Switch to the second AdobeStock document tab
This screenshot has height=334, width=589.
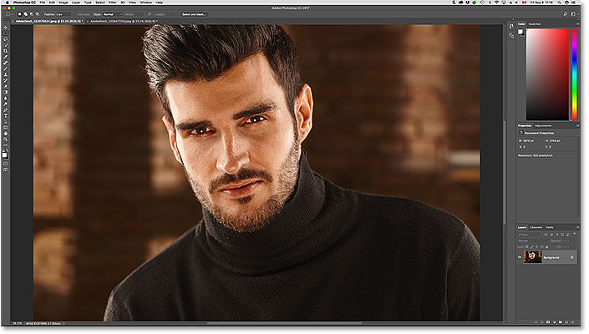pyautogui.click(x=123, y=21)
